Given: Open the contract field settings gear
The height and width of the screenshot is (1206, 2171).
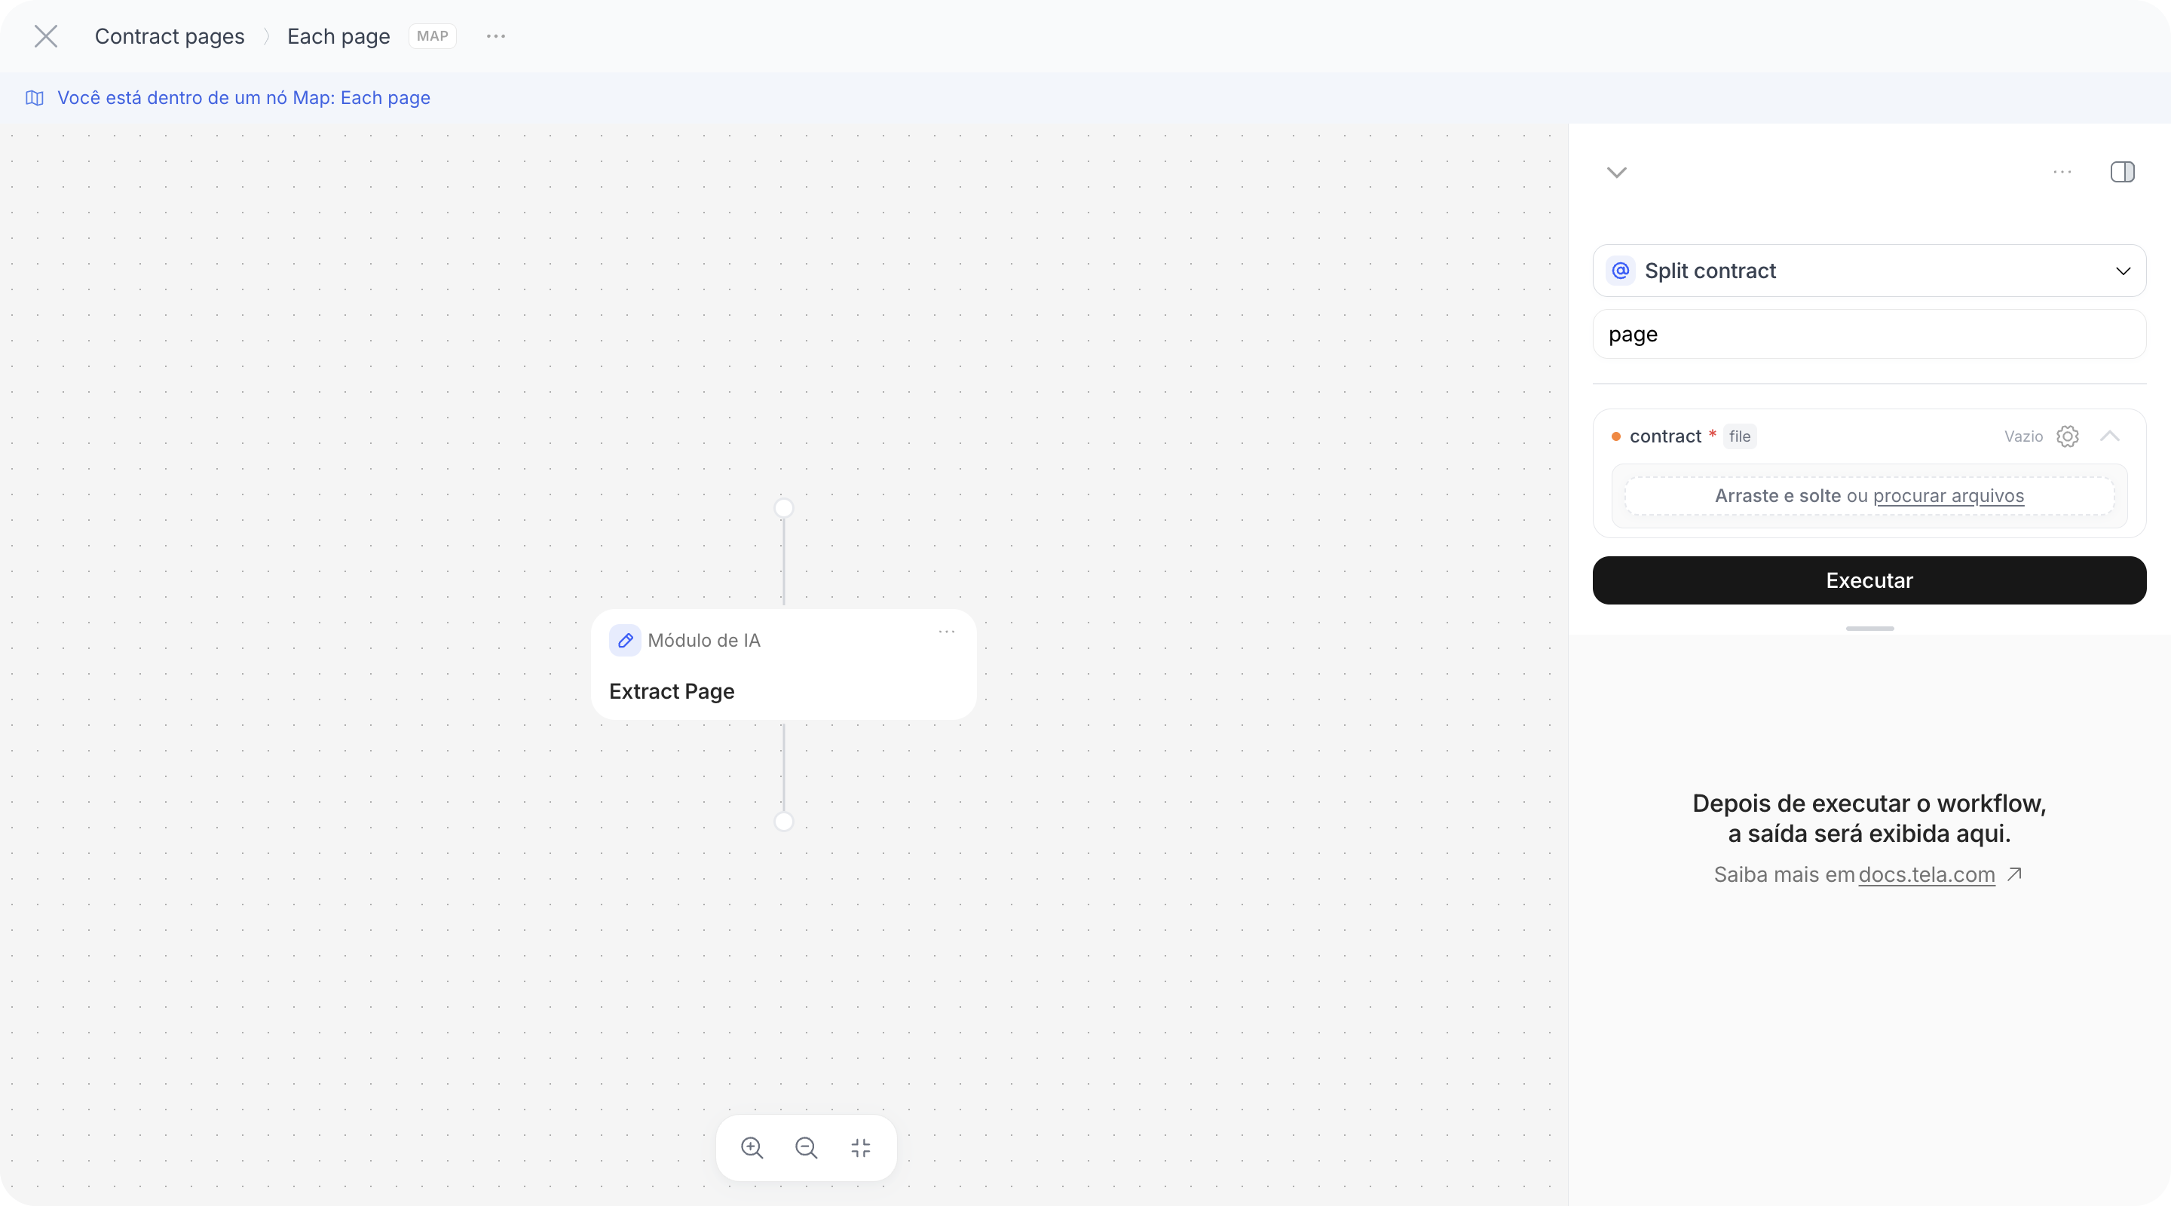Looking at the screenshot, I should (x=2067, y=436).
